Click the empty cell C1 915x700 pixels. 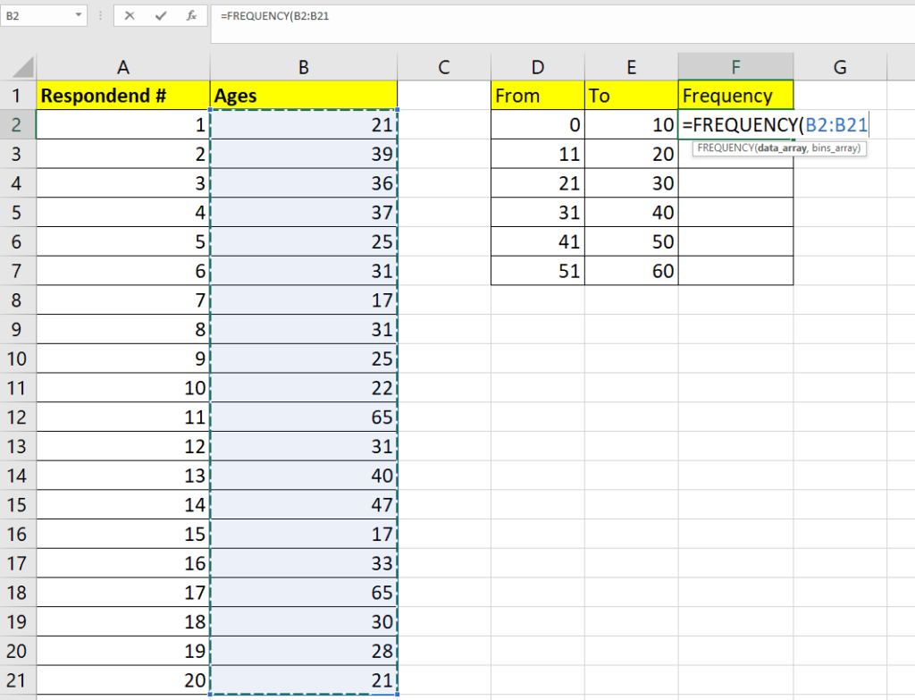[x=444, y=95]
